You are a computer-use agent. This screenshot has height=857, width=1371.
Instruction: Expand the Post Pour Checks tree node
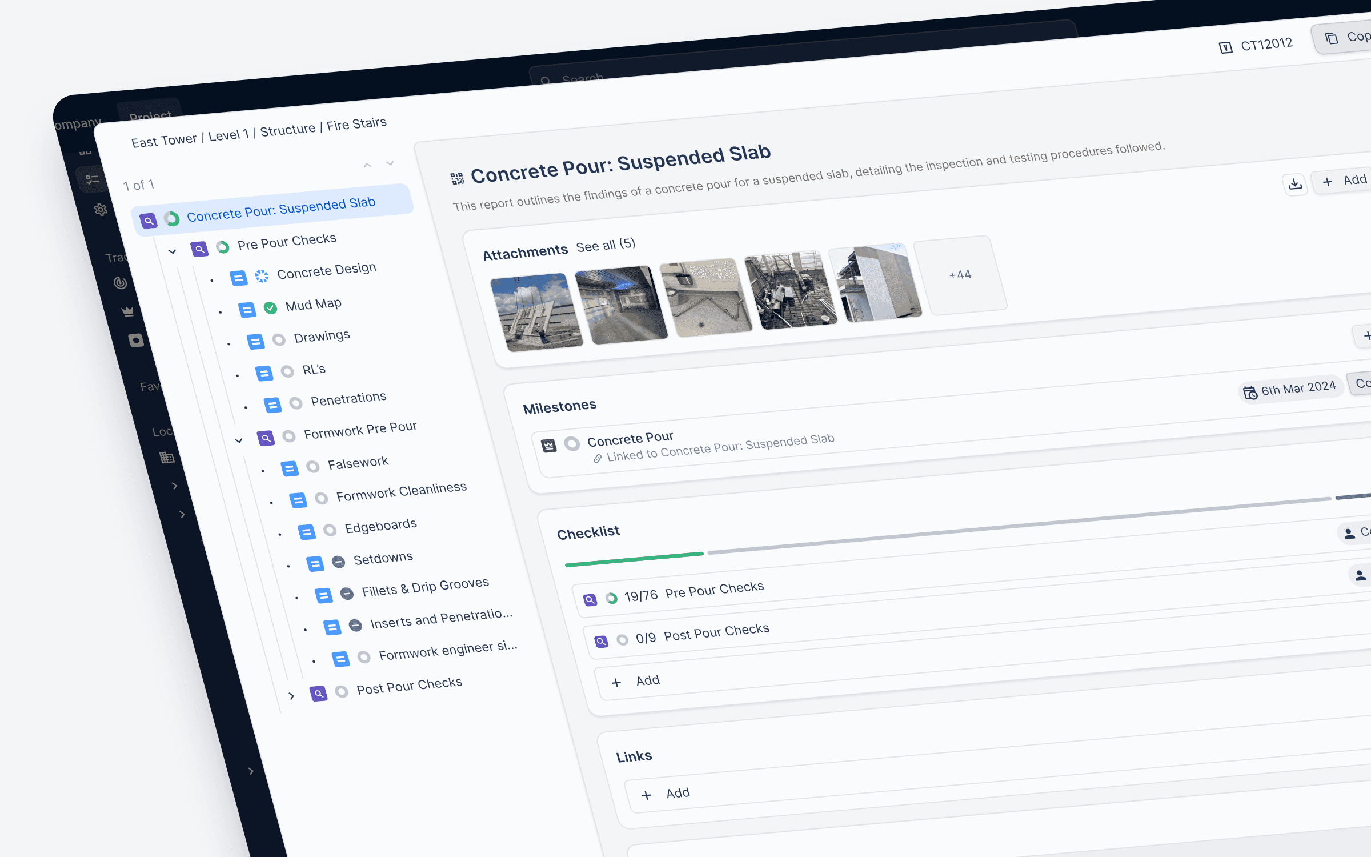pyautogui.click(x=291, y=696)
